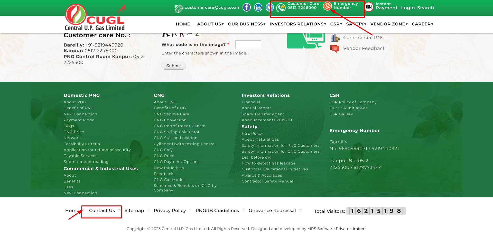493x238 pixels.
Task: Click the customer care phone icon
Action: point(281,8)
